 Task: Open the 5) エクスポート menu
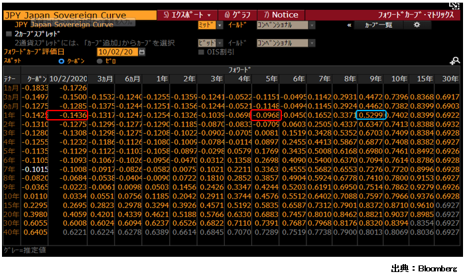187,15
